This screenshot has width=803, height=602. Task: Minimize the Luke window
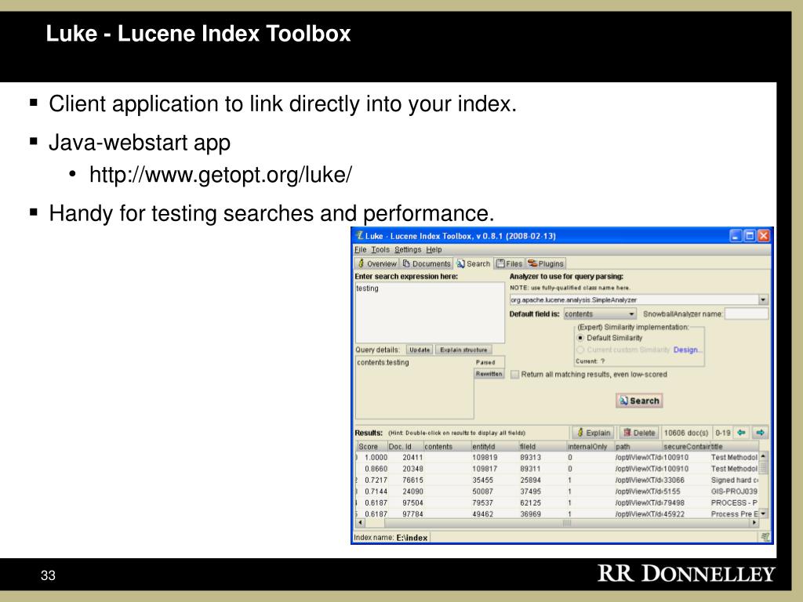736,235
